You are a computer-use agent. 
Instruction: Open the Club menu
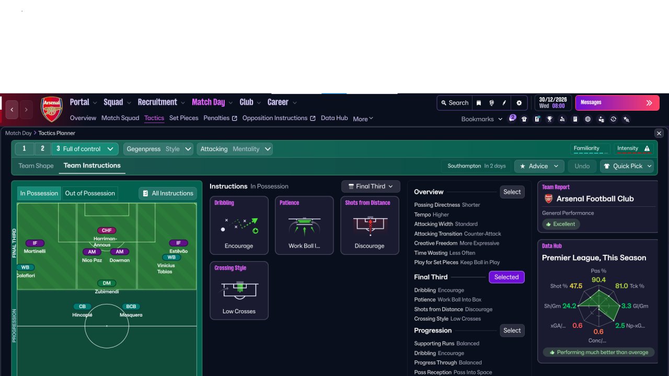pos(250,102)
